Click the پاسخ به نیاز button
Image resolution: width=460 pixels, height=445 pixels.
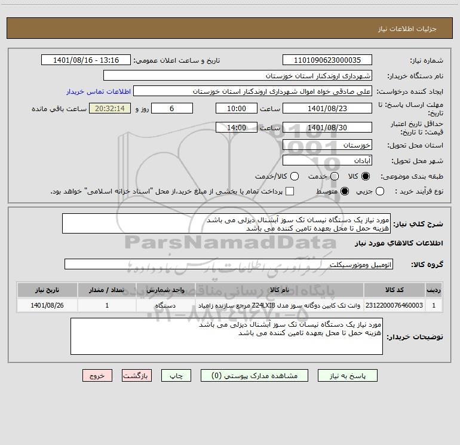pos(347,376)
